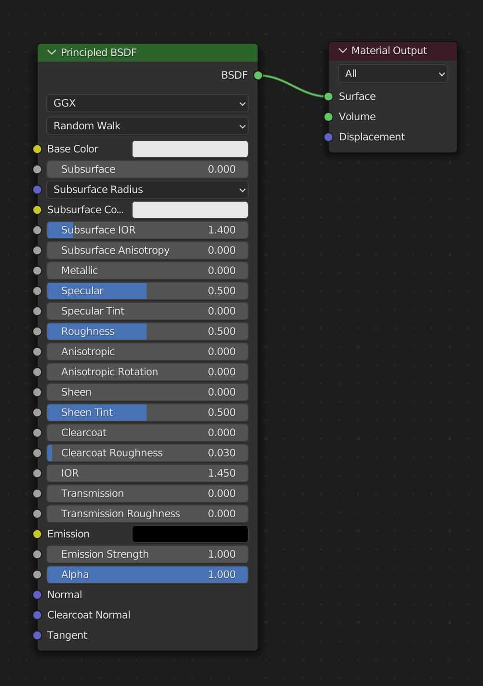Open the GGX distribution dropdown
483x686 pixels.
pos(148,103)
